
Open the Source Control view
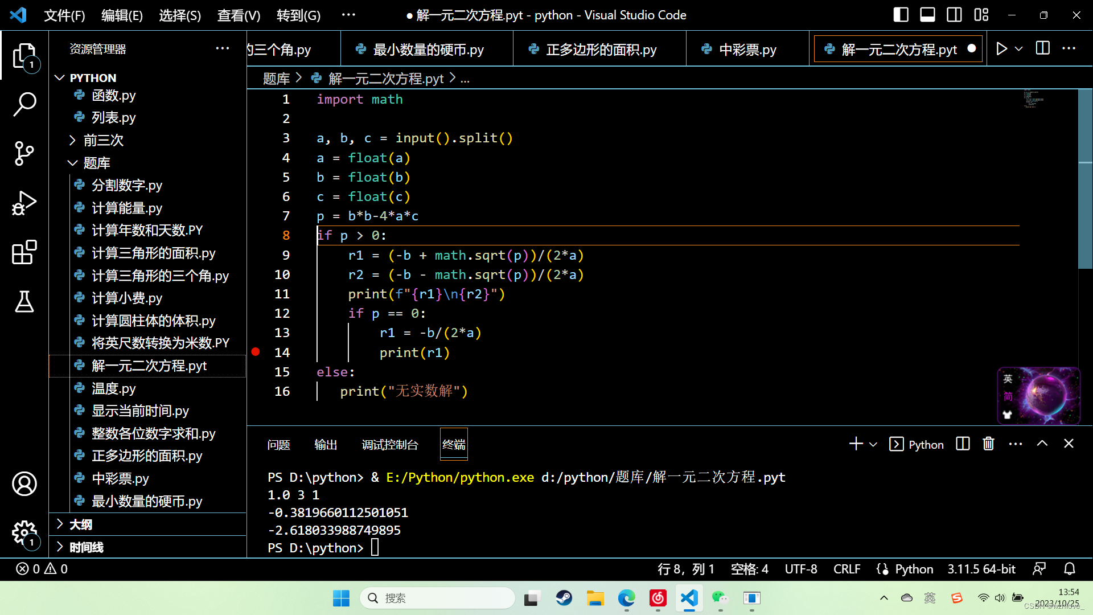click(x=24, y=154)
